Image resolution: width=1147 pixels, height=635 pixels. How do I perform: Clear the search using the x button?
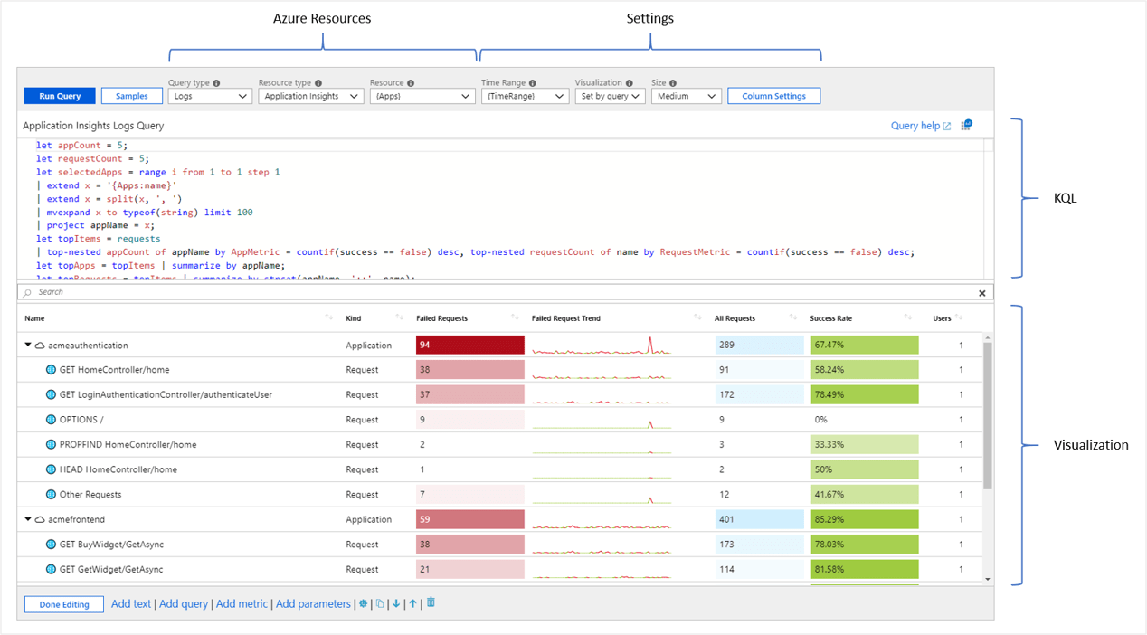pyautogui.click(x=981, y=292)
